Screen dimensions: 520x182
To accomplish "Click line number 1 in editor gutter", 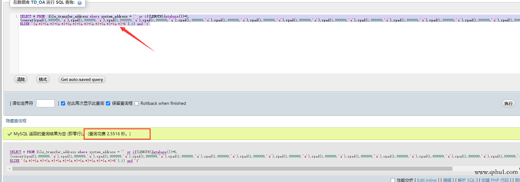I will point(16,16).
